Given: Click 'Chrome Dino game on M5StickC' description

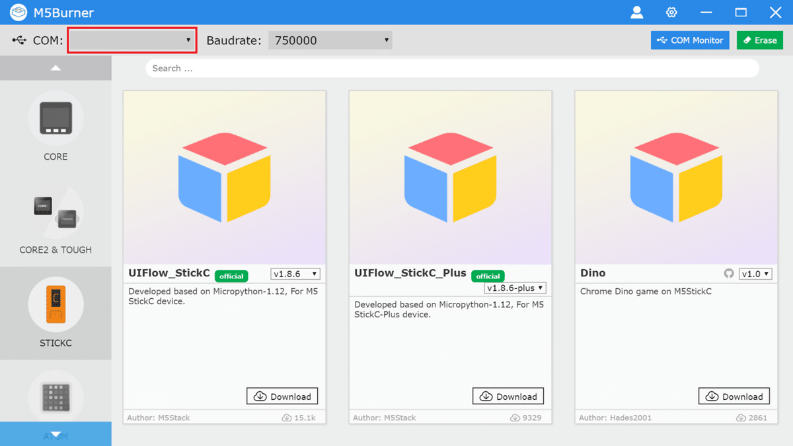Looking at the screenshot, I should [646, 291].
